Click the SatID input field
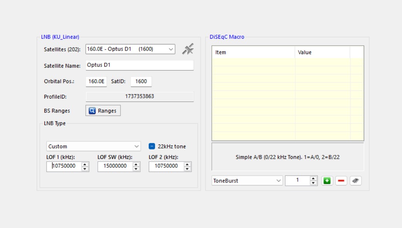This screenshot has width=402, height=228. 141,81
